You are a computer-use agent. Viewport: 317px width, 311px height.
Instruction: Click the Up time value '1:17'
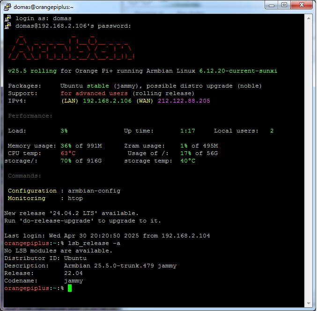coord(188,131)
